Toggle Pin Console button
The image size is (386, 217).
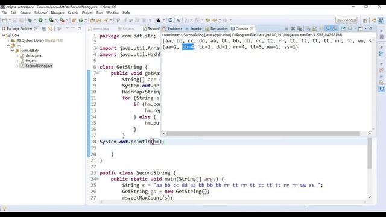343,28
